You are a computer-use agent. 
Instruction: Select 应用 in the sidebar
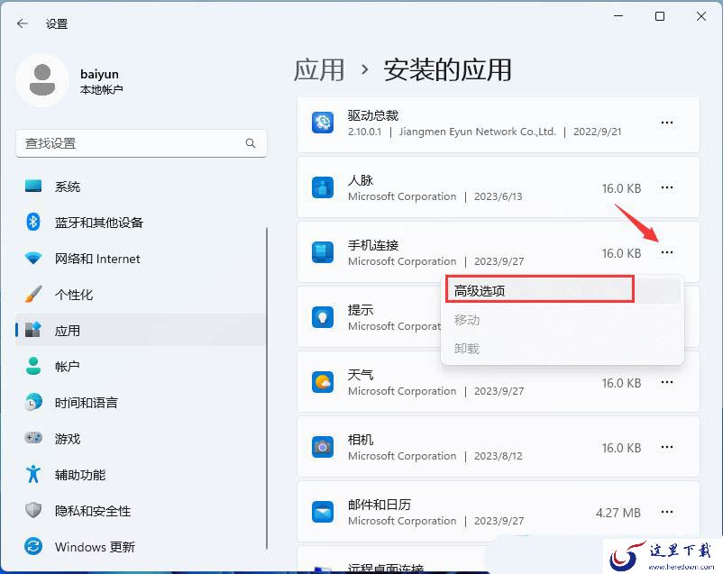tap(142, 330)
